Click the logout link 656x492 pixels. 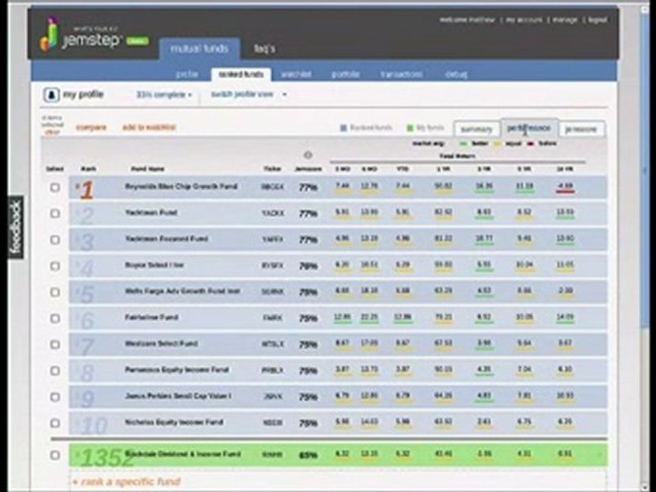tap(597, 20)
